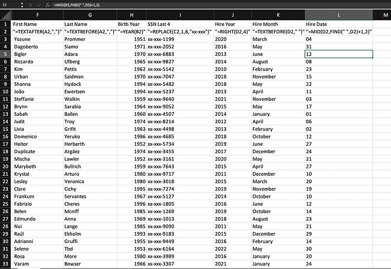Viewport: 391px width, 269px height.
Task: Click the 'Yozune' first name cell
Action: [x=37, y=39]
